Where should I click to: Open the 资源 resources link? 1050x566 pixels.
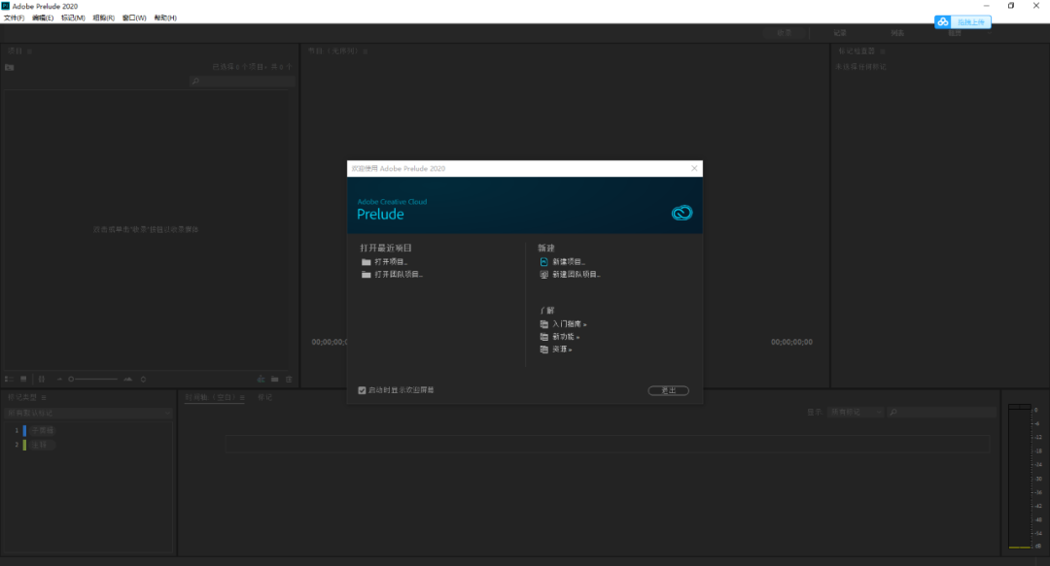point(562,350)
